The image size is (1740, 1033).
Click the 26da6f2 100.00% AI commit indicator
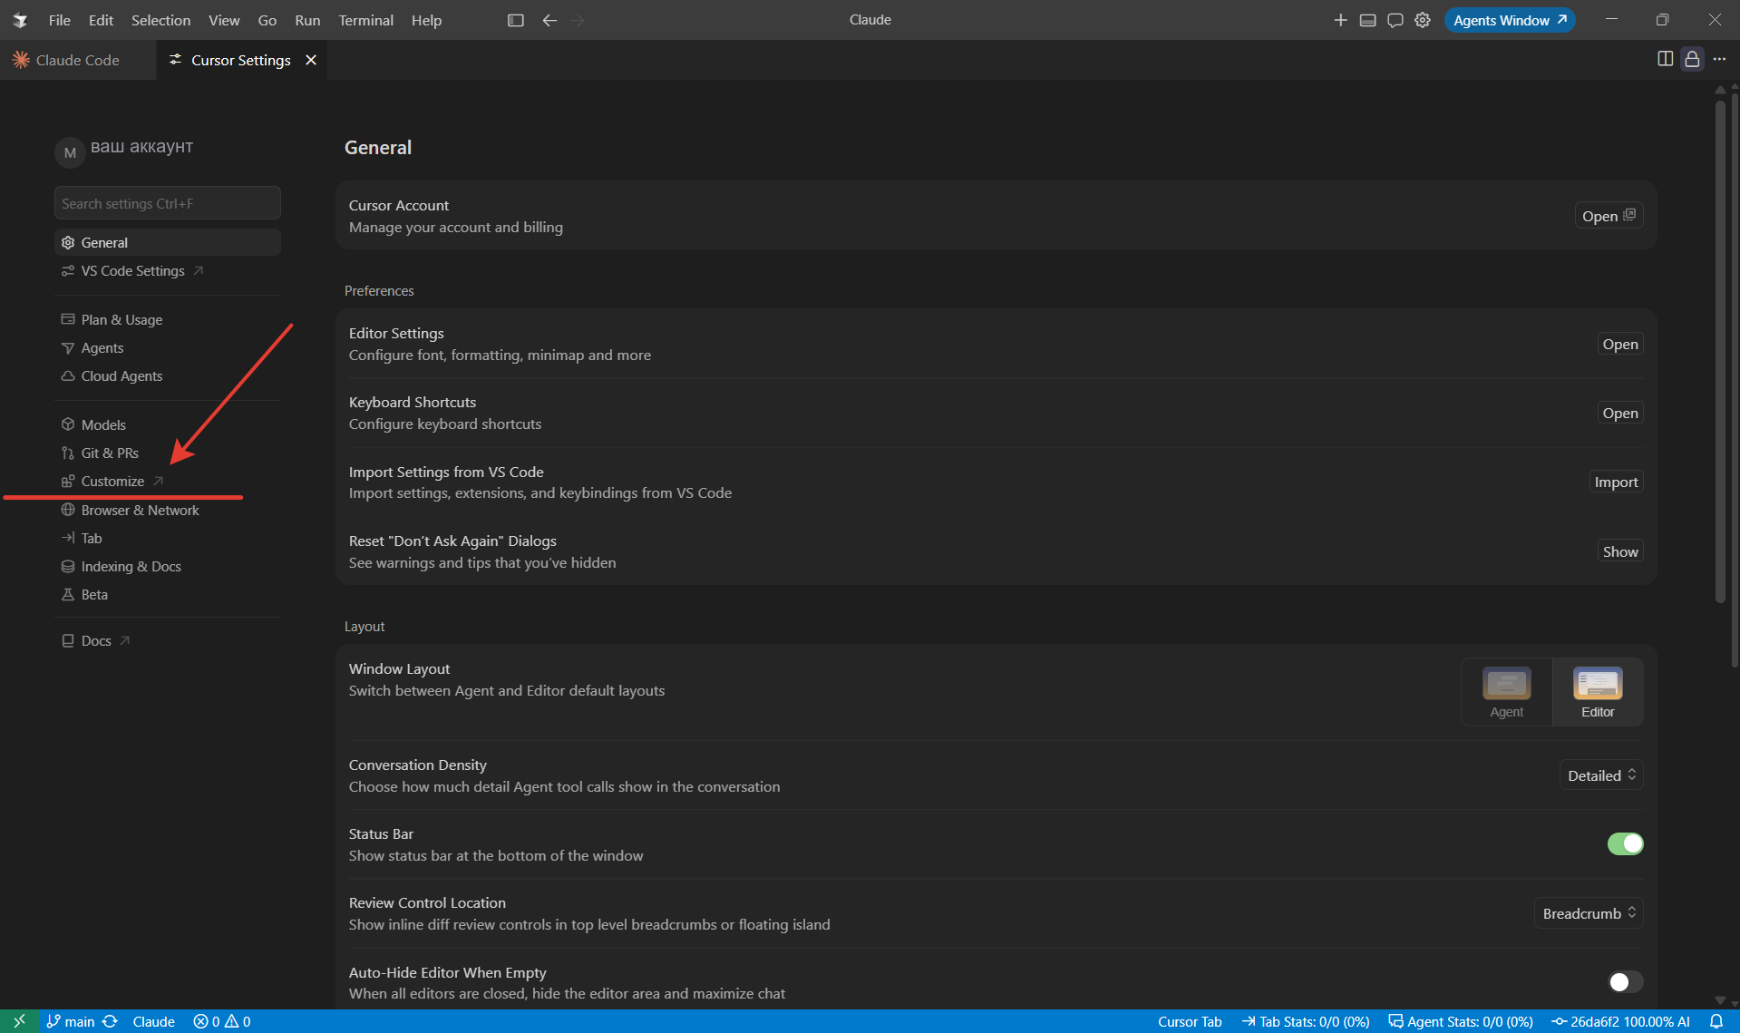[x=1620, y=1021]
